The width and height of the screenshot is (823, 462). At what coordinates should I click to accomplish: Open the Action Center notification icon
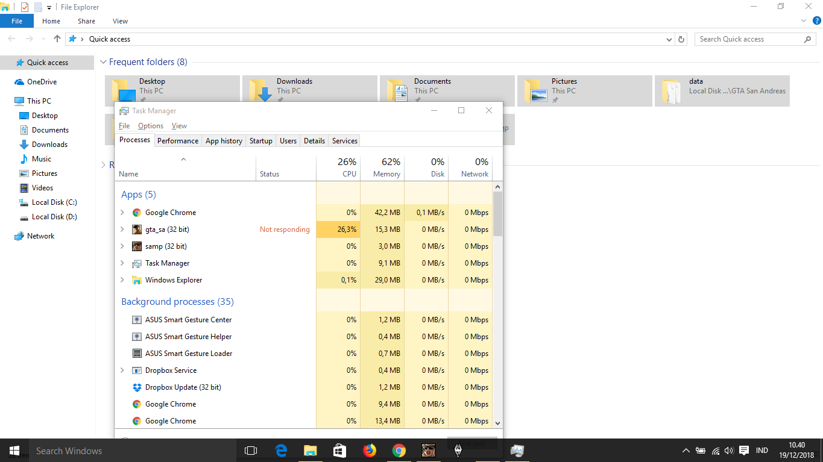[744, 451]
